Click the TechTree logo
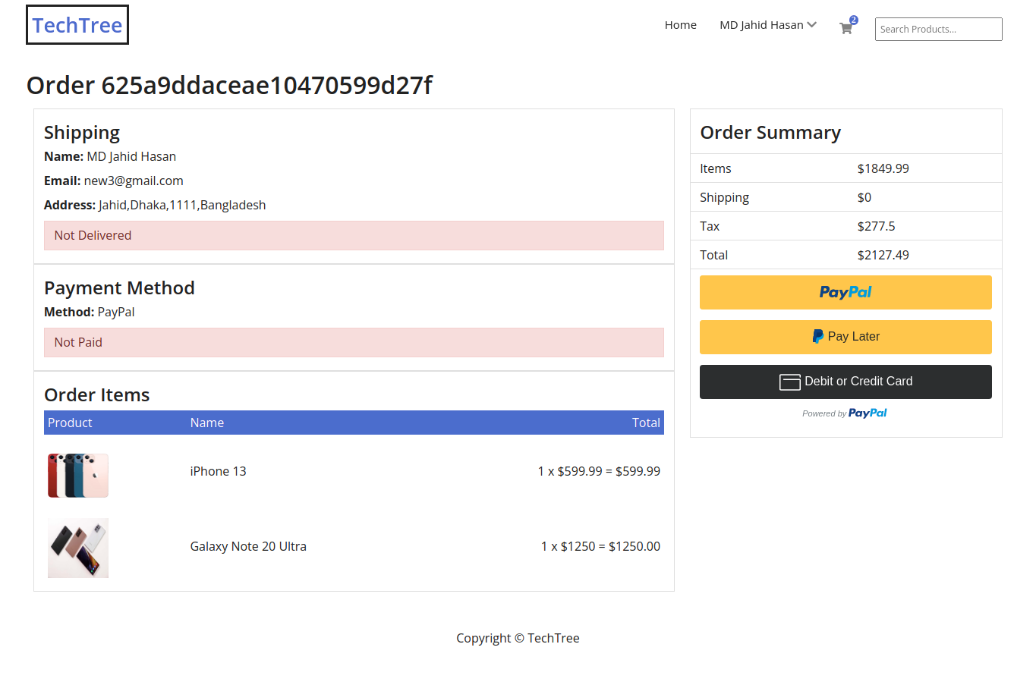Viewport: 1036px width, 685px height. pyautogui.click(x=77, y=25)
